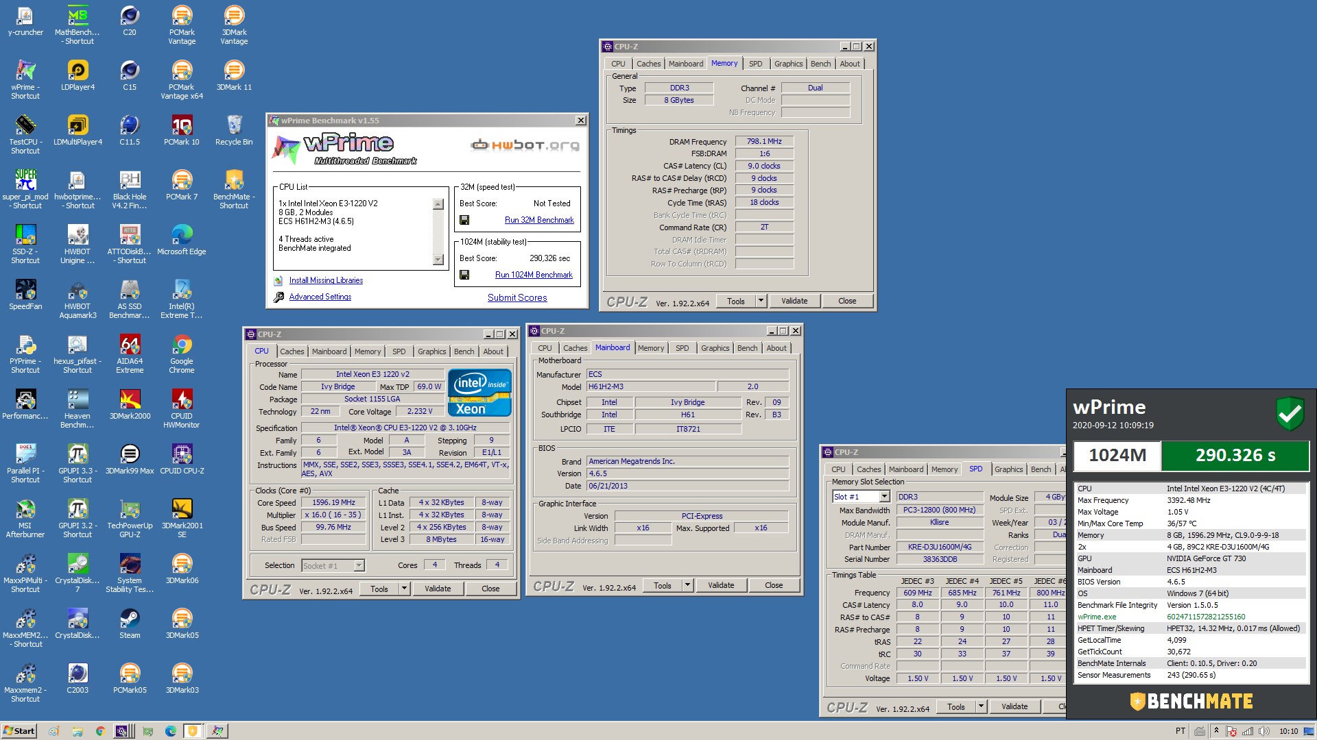Viewport: 1317px width, 740px height.
Task: Open PCMark Vantage desktop icon
Action: 182,25
